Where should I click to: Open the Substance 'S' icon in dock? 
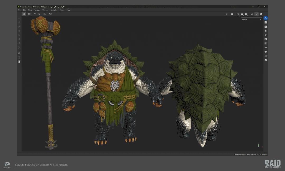[265, 60]
